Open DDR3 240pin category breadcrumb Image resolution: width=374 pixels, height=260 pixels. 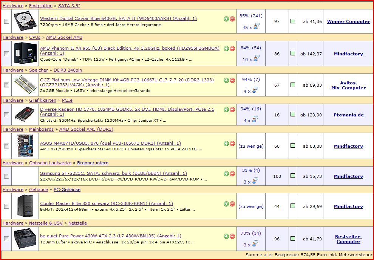(x=68, y=70)
